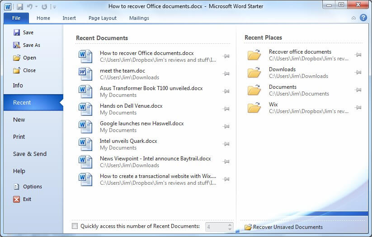Click the Close folder icon in the File menu

pos(17,70)
